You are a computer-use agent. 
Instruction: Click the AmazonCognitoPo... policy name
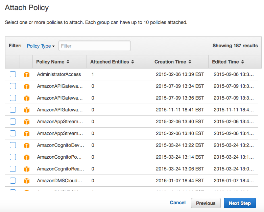pyautogui.click(x=59, y=157)
